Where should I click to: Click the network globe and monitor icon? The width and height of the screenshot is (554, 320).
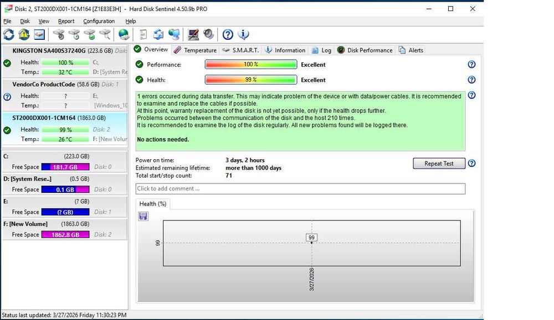click(x=174, y=34)
